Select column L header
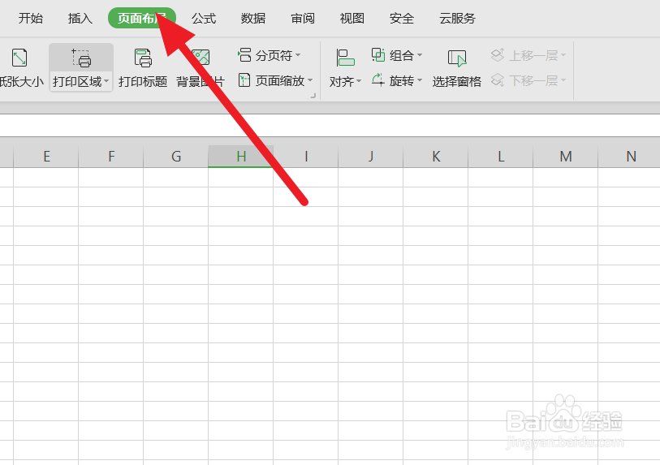The width and height of the screenshot is (660, 465). coord(500,157)
